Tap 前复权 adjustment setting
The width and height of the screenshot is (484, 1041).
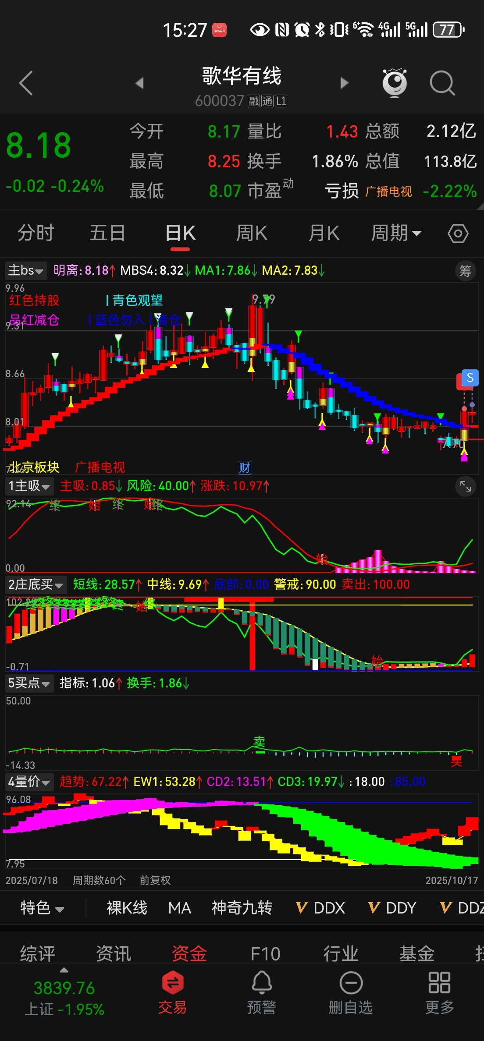155,880
